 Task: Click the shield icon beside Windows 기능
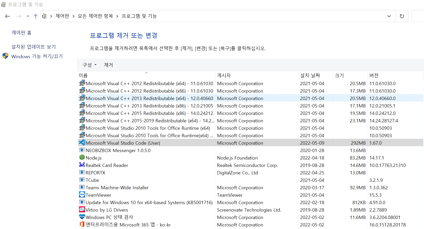(5, 56)
